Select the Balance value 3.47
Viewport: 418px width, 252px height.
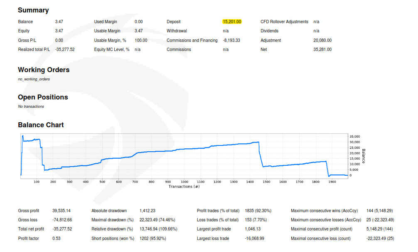click(59, 22)
